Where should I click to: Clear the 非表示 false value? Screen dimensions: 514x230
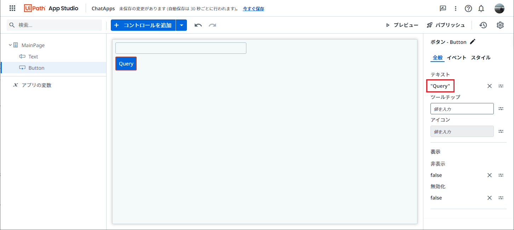[x=490, y=175]
